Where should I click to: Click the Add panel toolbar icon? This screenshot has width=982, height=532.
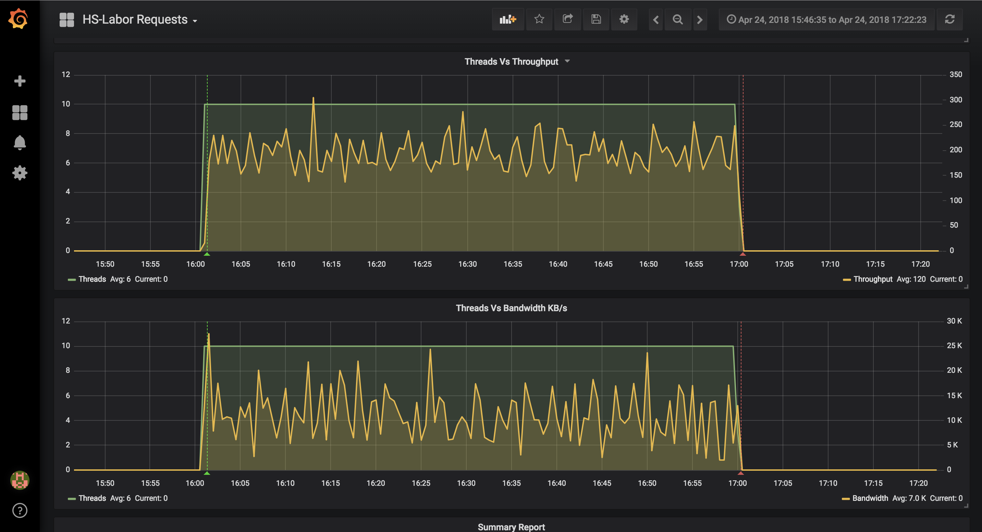pos(508,20)
